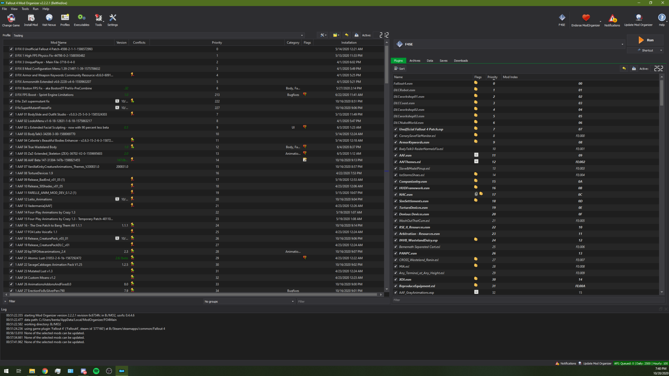
Task: Open the F4SE executable selection dropdown
Action: [509, 44]
